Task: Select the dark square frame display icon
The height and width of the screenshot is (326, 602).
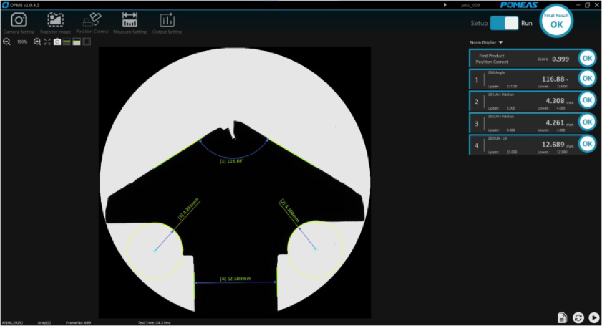Action: pyautogui.click(x=87, y=42)
